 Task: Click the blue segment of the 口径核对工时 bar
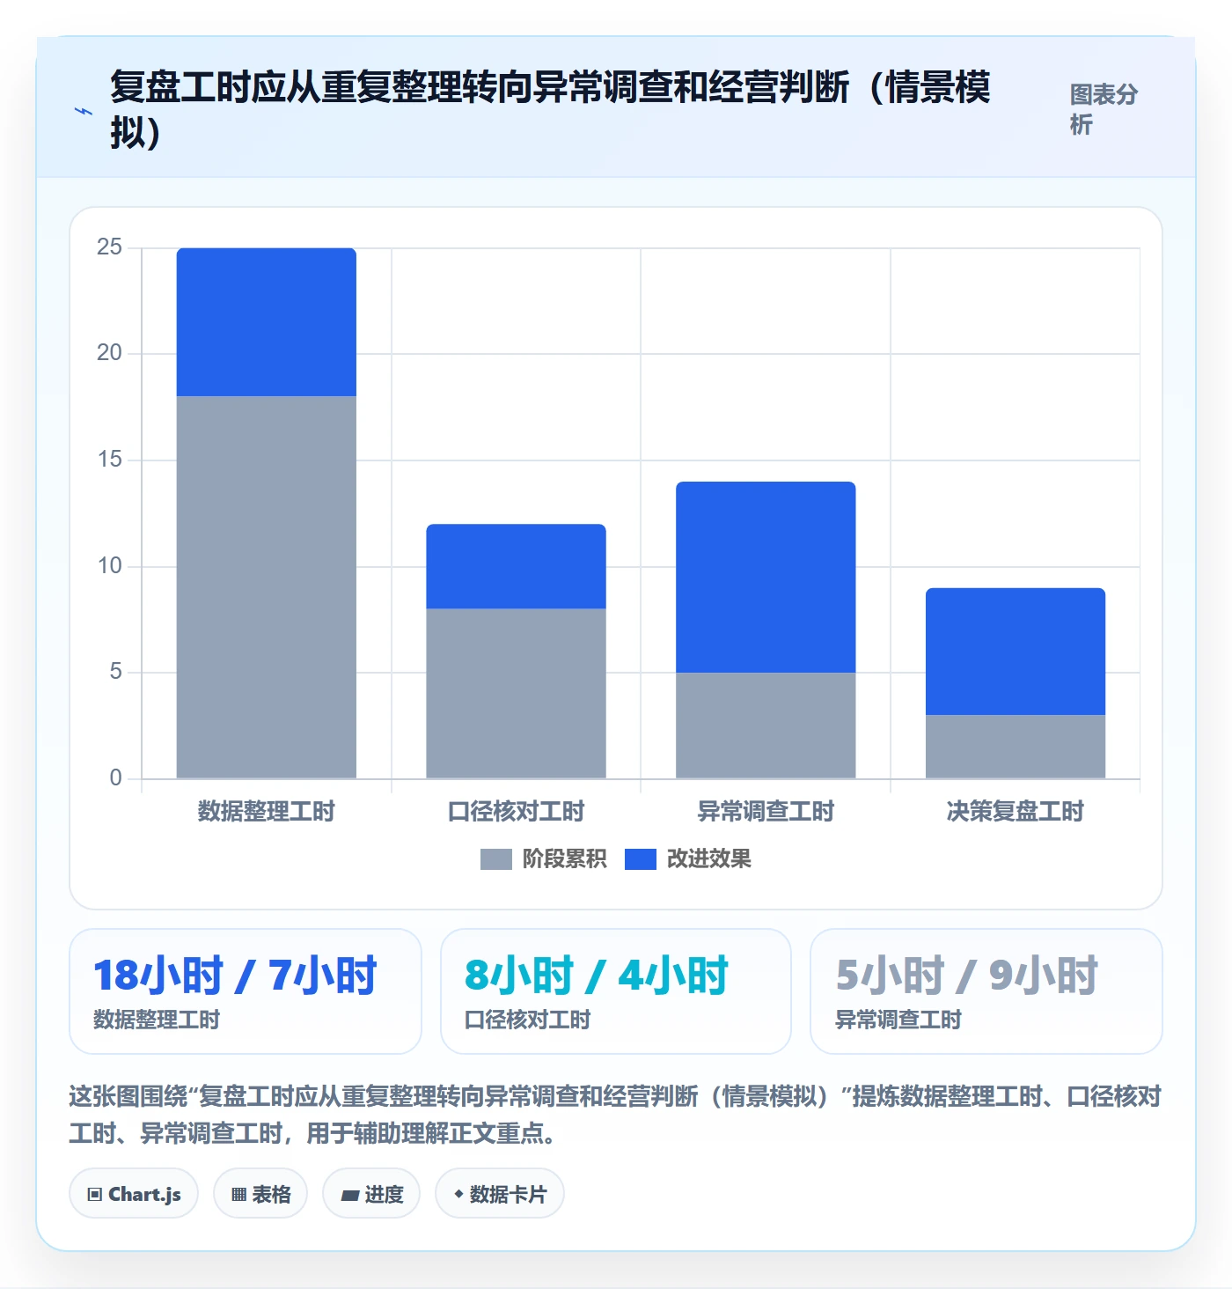(517, 566)
